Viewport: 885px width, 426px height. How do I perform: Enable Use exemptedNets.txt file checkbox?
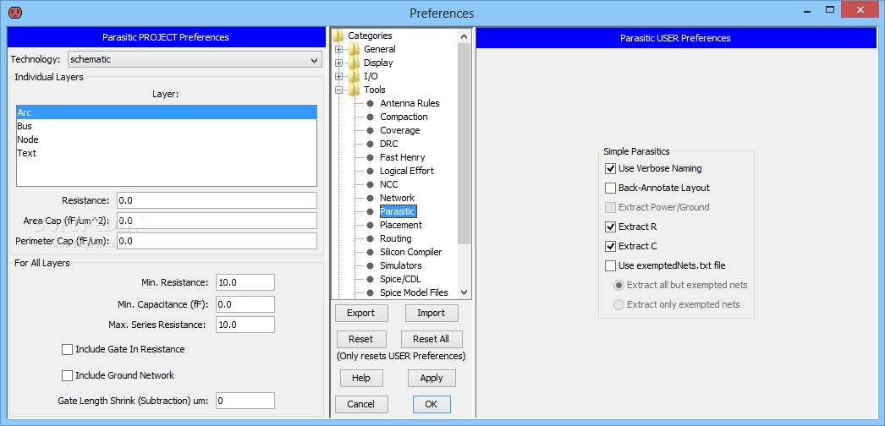[610, 265]
